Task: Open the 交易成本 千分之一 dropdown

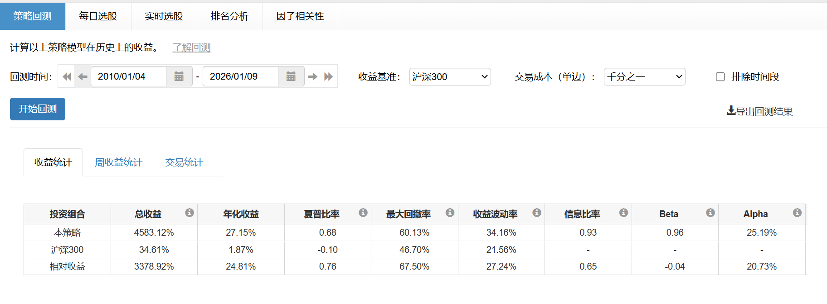Action: pyautogui.click(x=644, y=77)
